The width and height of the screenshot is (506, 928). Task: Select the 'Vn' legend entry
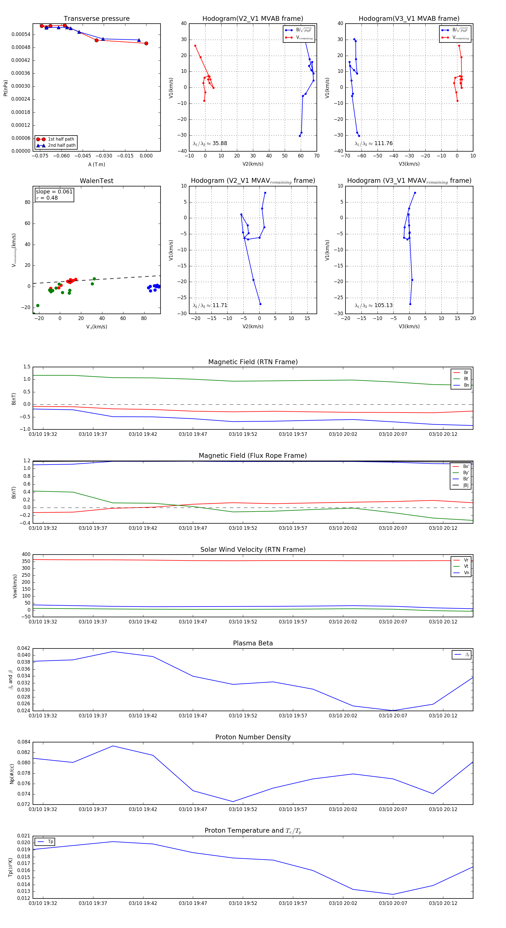pos(461,573)
